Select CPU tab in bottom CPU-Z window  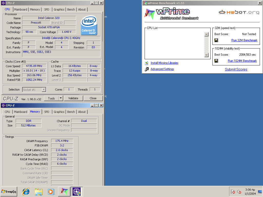click(7, 112)
